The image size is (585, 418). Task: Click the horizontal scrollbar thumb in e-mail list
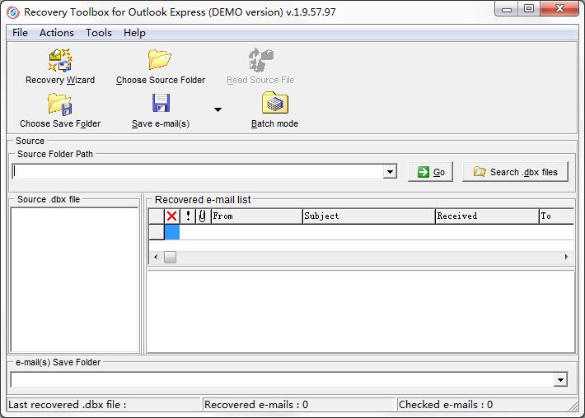(170, 257)
